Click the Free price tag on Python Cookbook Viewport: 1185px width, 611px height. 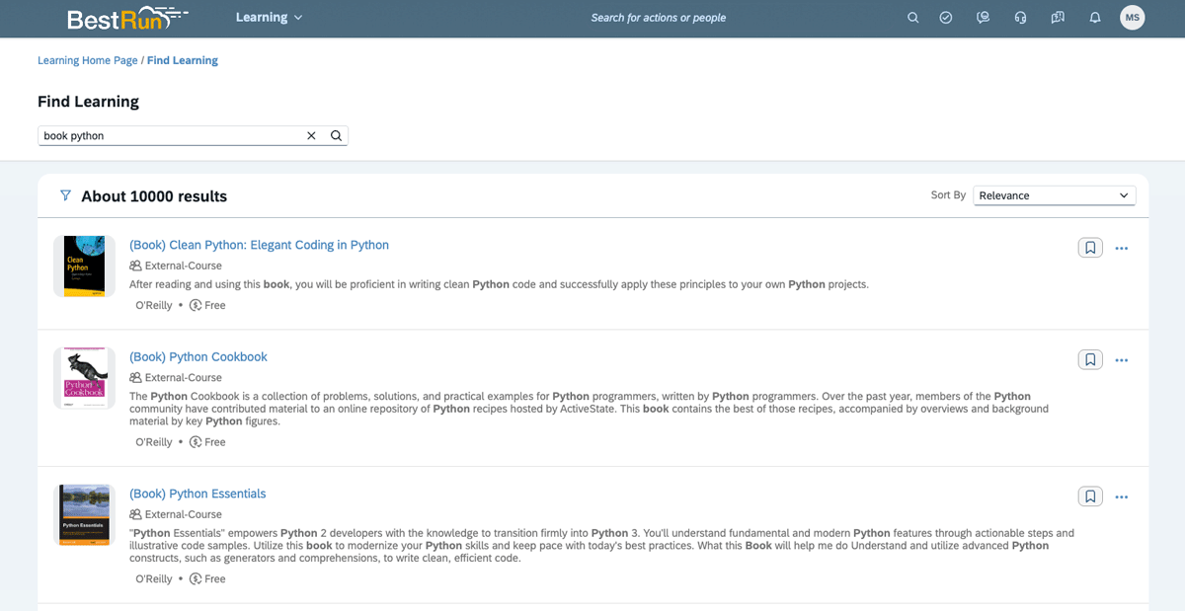[x=207, y=442]
